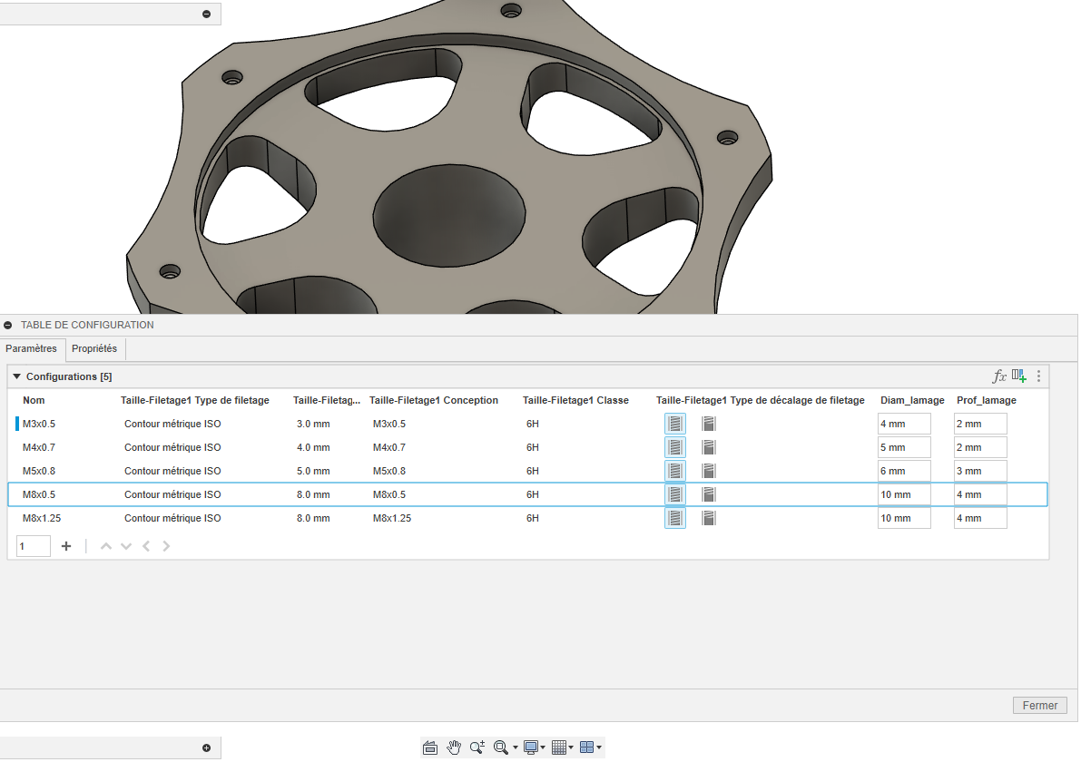Viewport: 1081px width, 762px height.
Task: Select the Pan hand tool
Action: pyautogui.click(x=454, y=747)
